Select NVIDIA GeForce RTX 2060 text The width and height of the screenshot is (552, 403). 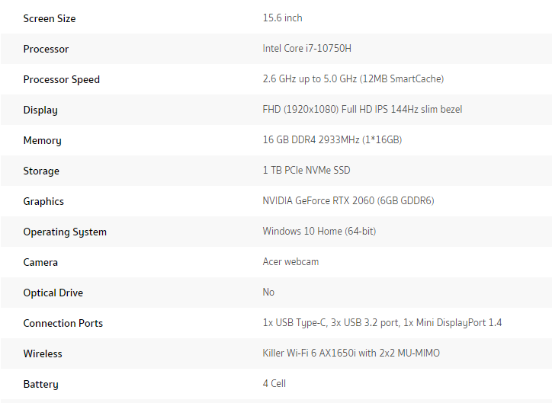click(348, 201)
